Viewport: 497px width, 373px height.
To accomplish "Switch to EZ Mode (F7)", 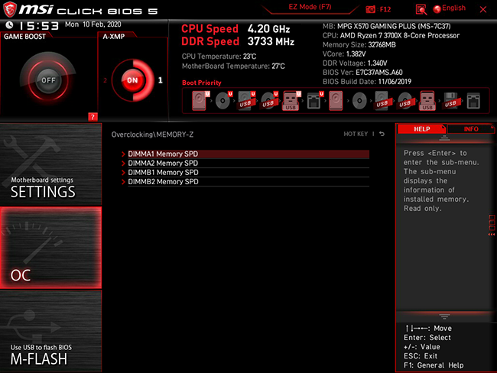I will point(310,7).
